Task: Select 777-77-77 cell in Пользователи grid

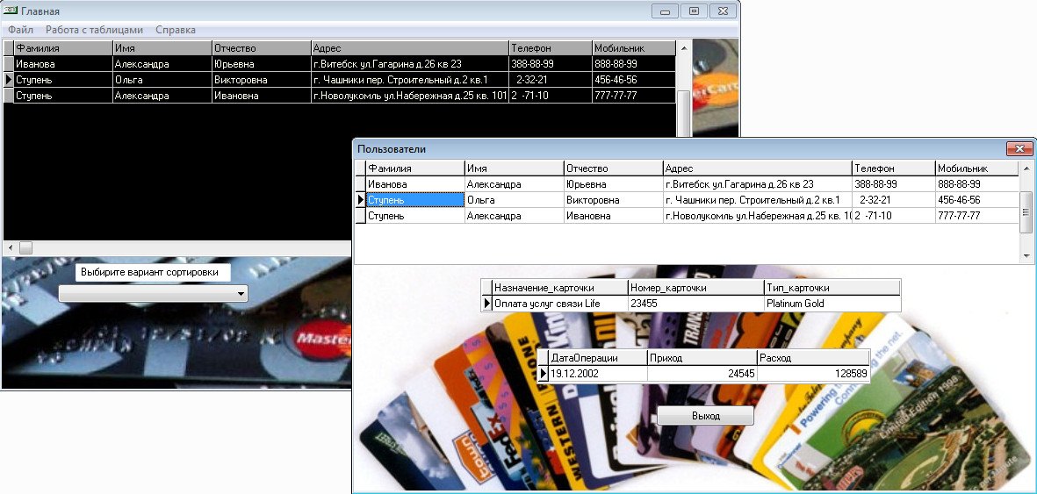Action: (x=977, y=216)
